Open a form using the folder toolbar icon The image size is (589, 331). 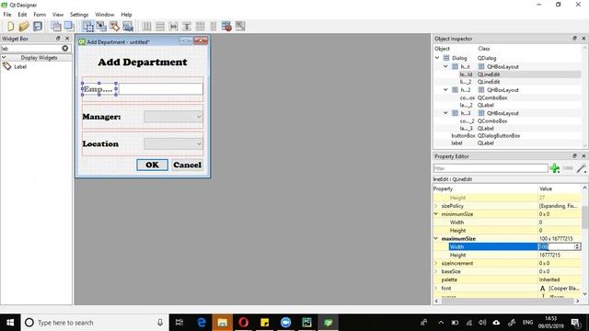24,27
